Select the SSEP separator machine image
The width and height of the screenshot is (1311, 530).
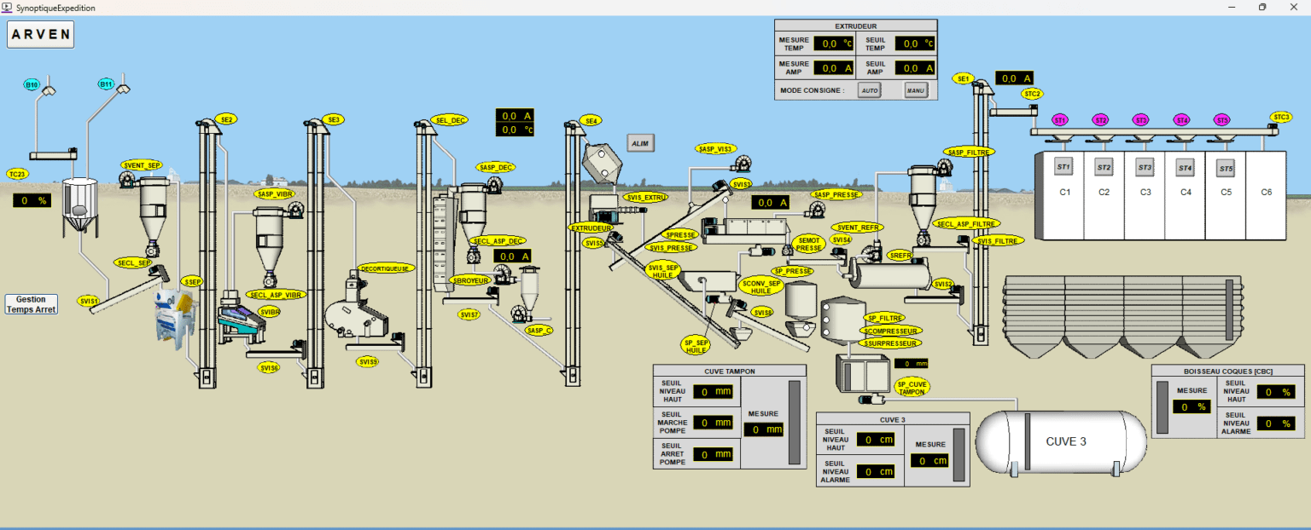click(175, 314)
